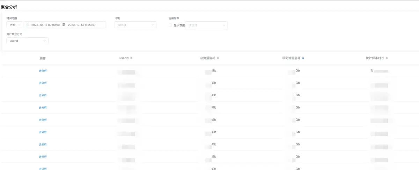Open the 应用版本 dropdown

206,25
